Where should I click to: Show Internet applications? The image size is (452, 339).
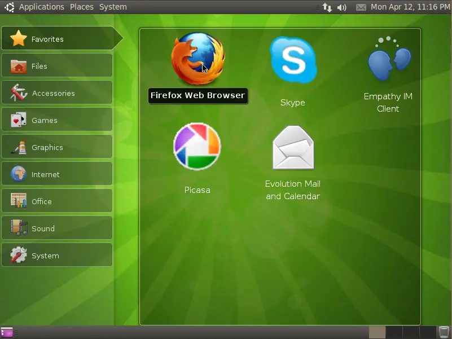tap(57, 174)
